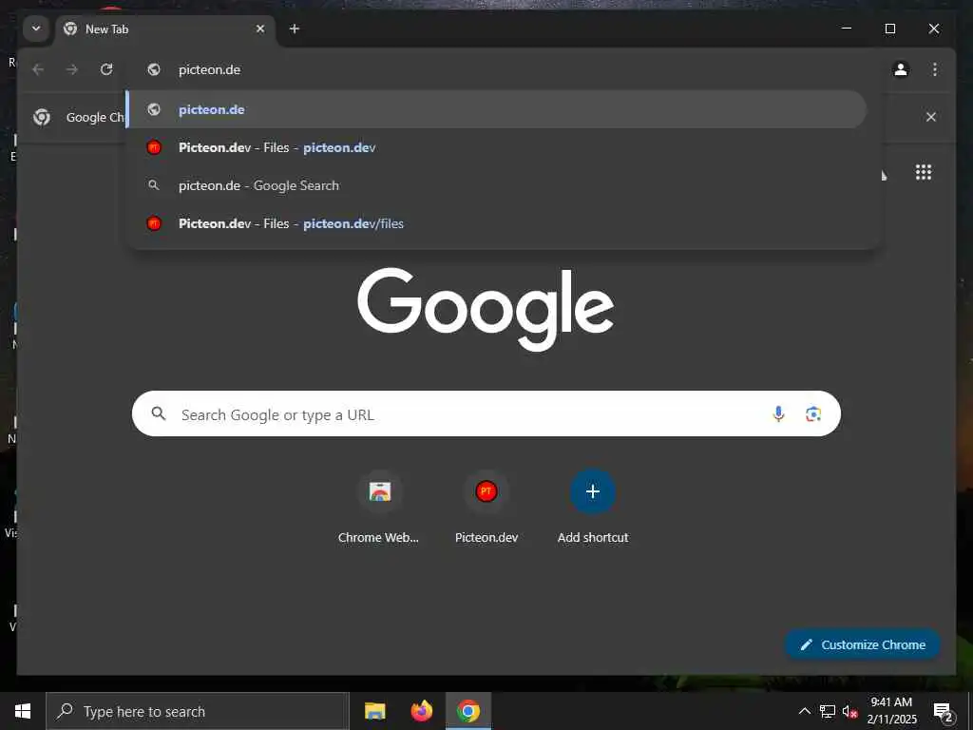This screenshot has width=973, height=730.
Task: Select the New Tab tab
Action: click(x=165, y=29)
